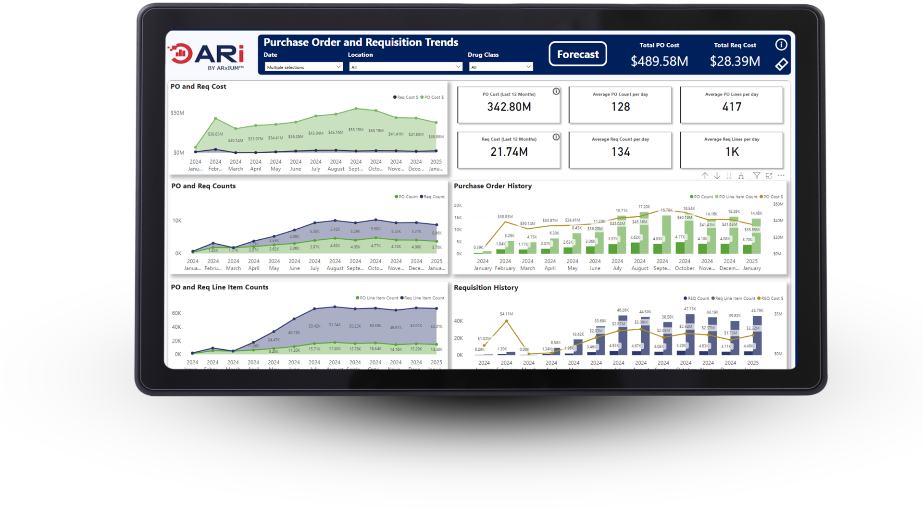Go to next hierarchy level icon
The width and height of the screenshot is (923, 519).
click(729, 176)
